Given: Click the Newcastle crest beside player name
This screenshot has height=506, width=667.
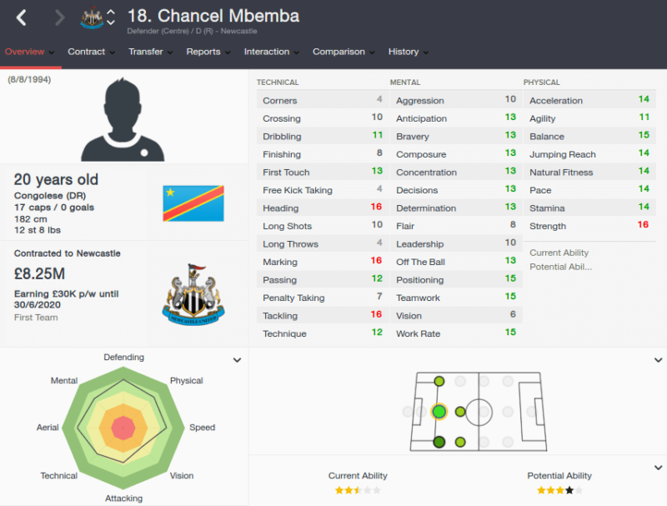Looking at the screenshot, I should (x=92, y=18).
